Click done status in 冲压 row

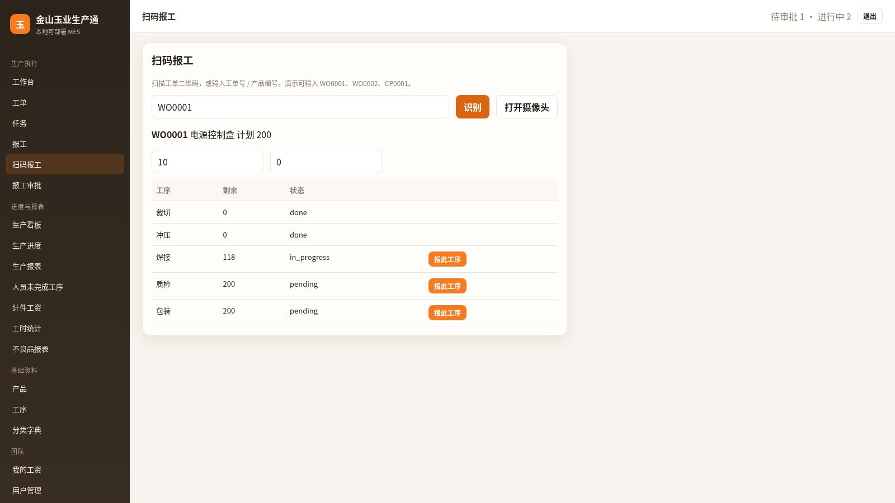pos(298,235)
